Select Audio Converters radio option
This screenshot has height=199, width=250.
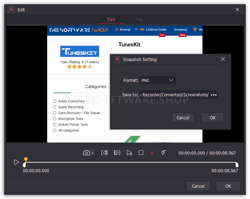55,101
